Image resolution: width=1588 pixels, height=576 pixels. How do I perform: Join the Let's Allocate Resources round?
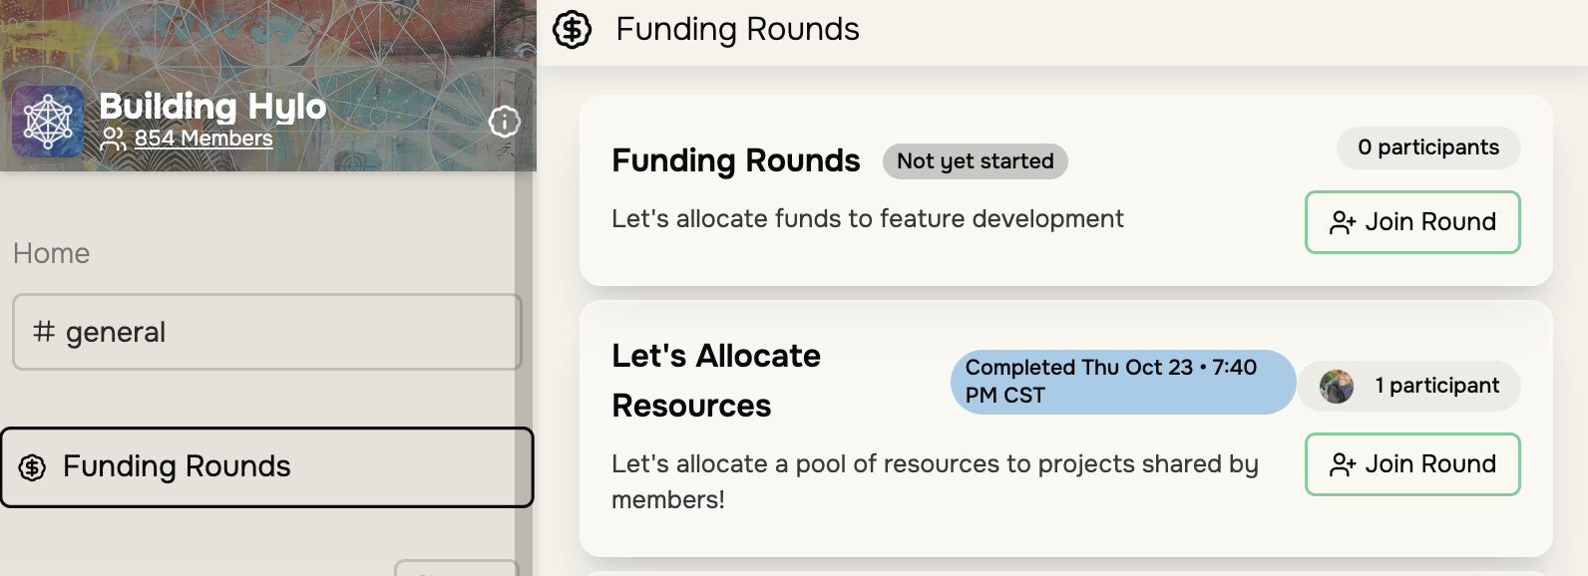(1411, 464)
